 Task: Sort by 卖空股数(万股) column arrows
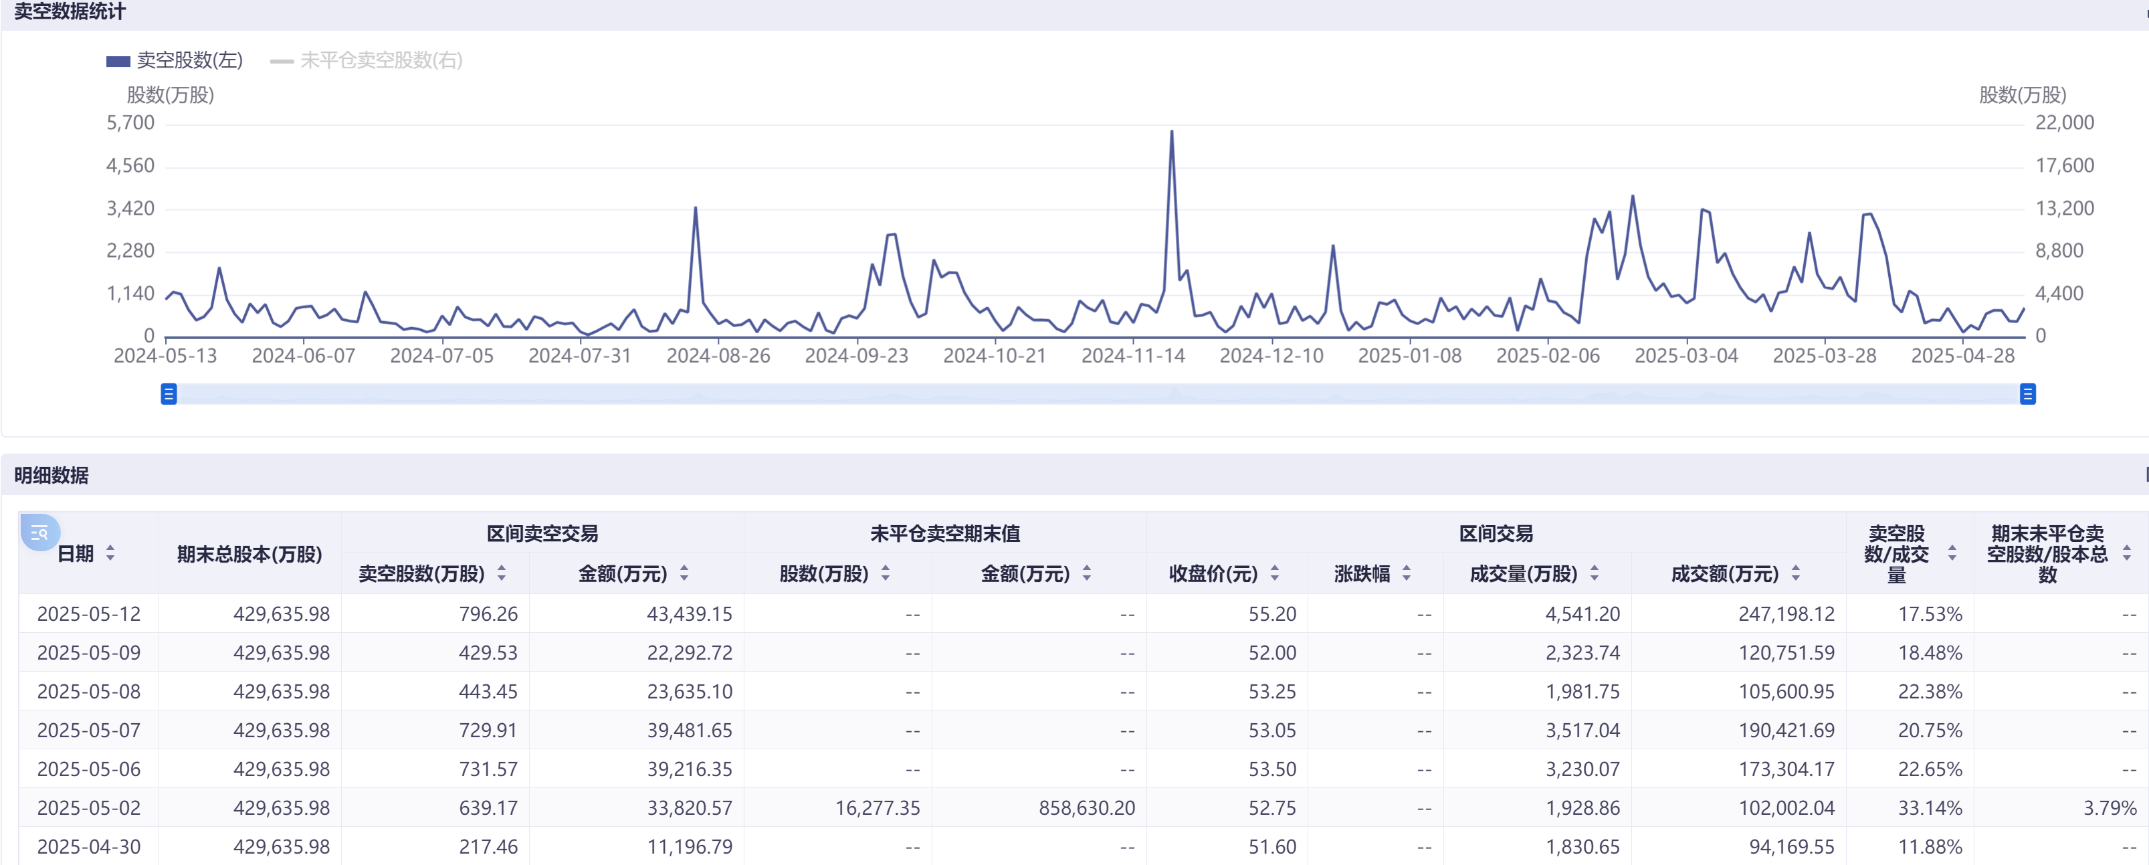[502, 574]
